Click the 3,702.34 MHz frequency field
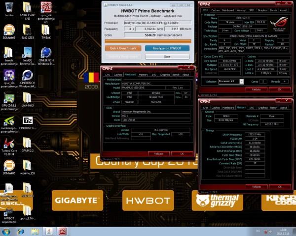 tap(146, 29)
